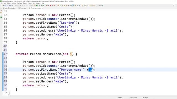
Task: Close the PersonServices.java tab
Action: [42, 8]
